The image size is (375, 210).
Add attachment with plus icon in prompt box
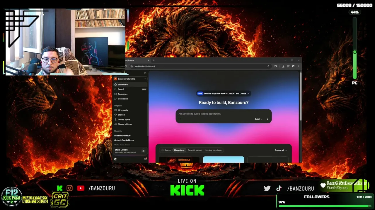coord(180,119)
